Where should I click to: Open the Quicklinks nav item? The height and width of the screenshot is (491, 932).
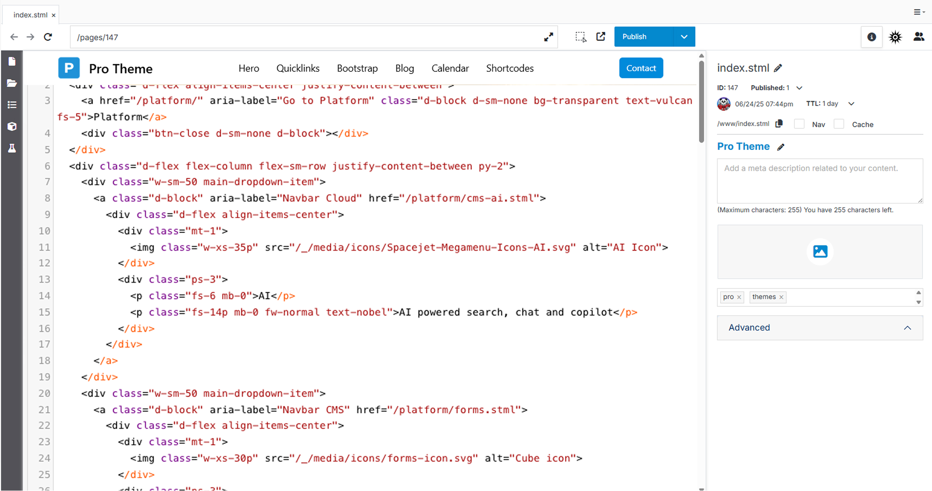[298, 68]
